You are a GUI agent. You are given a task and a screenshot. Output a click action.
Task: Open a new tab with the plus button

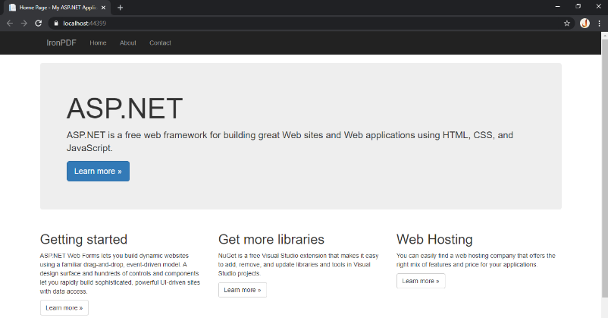pos(121,8)
